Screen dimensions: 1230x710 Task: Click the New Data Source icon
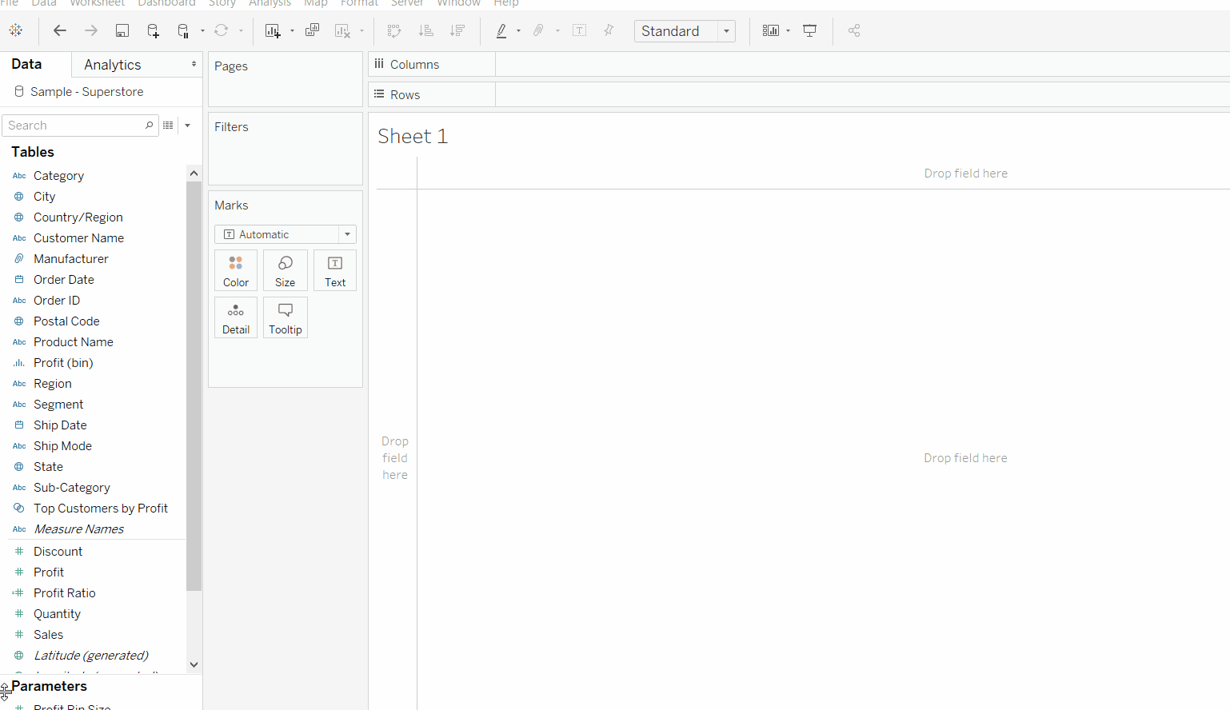pyautogui.click(x=153, y=30)
